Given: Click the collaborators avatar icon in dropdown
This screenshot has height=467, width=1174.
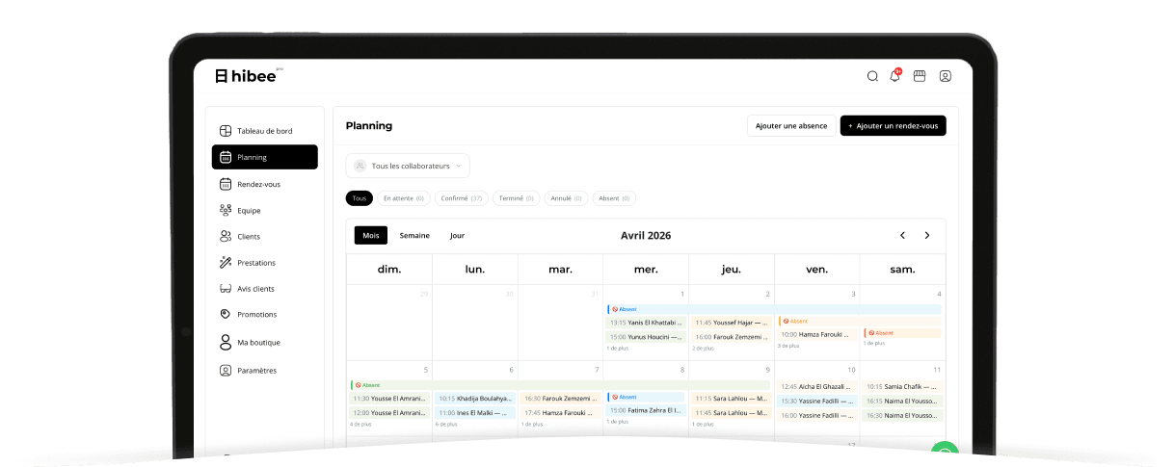Looking at the screenshot, I should (x=360, y=166).
